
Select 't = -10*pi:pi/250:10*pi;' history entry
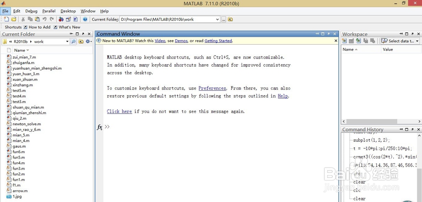pyautogui.click(x=382, y=148)
